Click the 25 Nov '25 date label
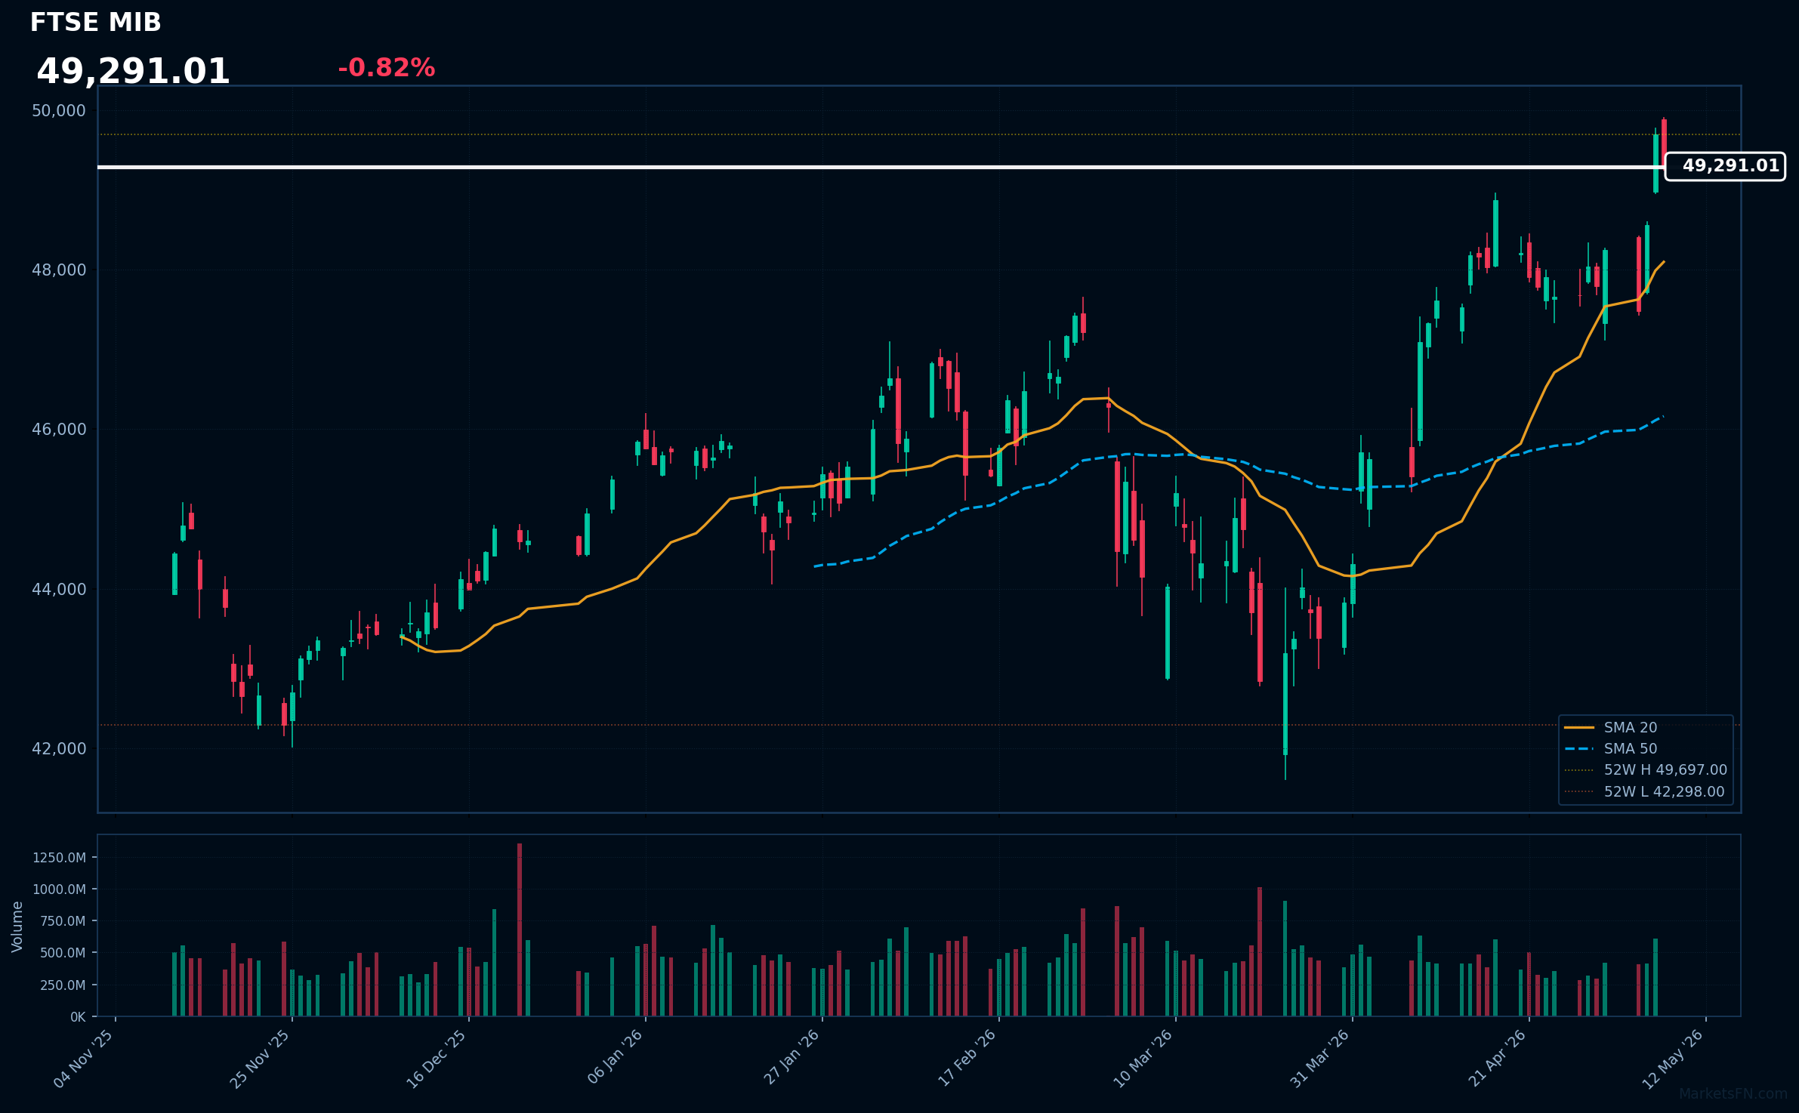Screen dimensions: 1799x1113 click(x=260, y=1059)
